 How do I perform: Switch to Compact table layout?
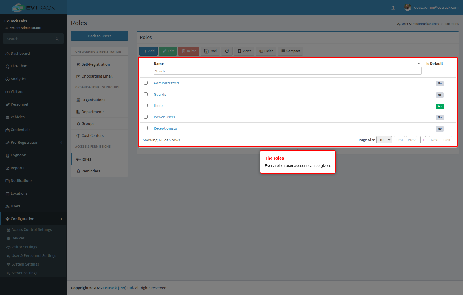click(x=290, y=51)
